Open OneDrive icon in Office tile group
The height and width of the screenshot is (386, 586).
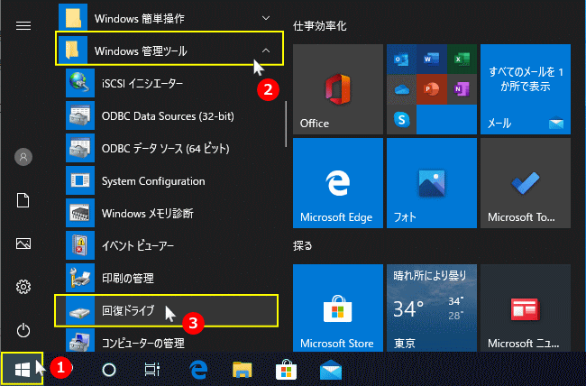[x=401, y=89]
